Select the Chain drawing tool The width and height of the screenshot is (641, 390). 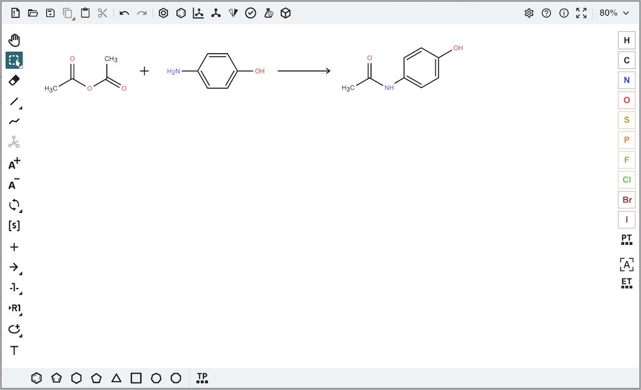pos(14,121)
